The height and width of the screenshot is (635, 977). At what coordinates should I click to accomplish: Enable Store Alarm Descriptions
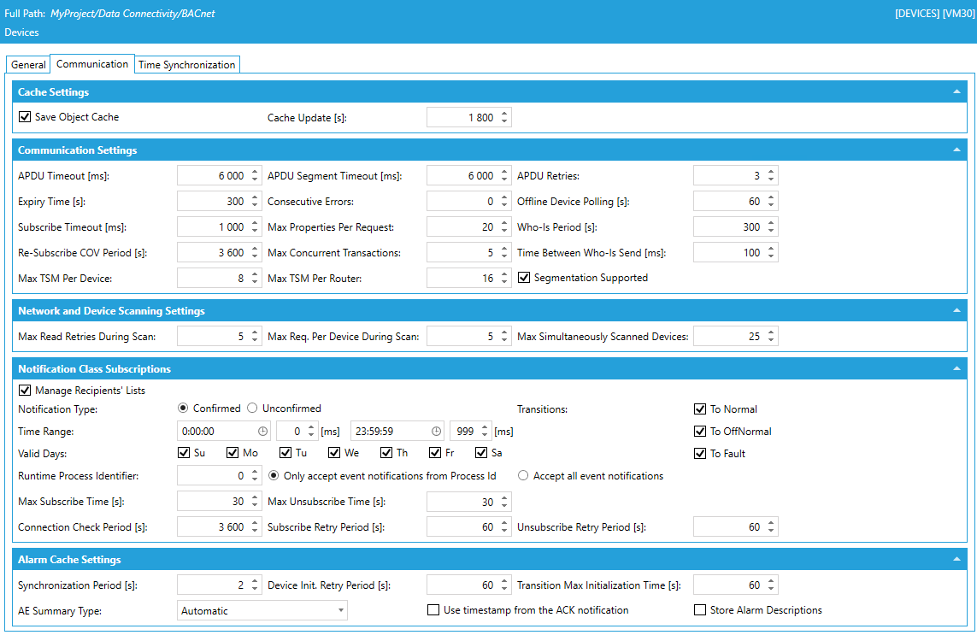701,610
